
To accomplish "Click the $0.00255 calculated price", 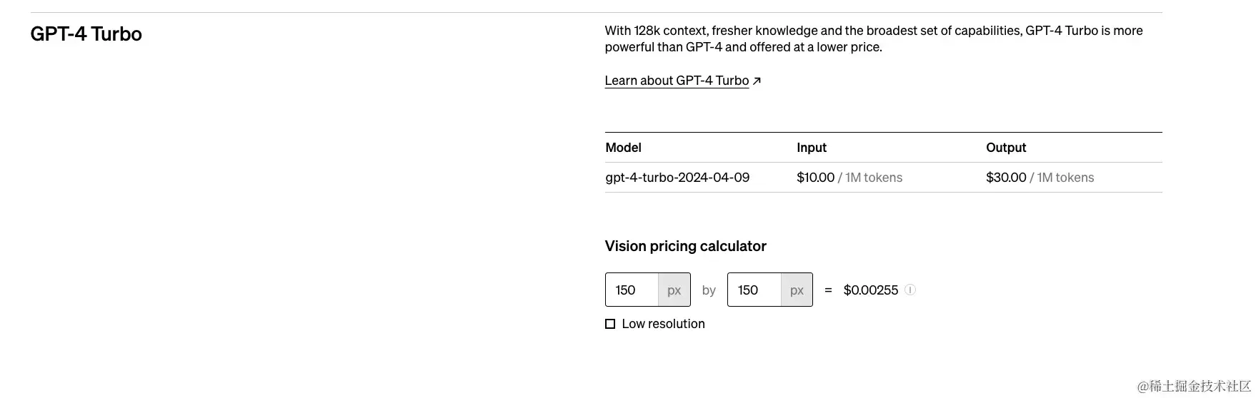I will pos(870,290).
